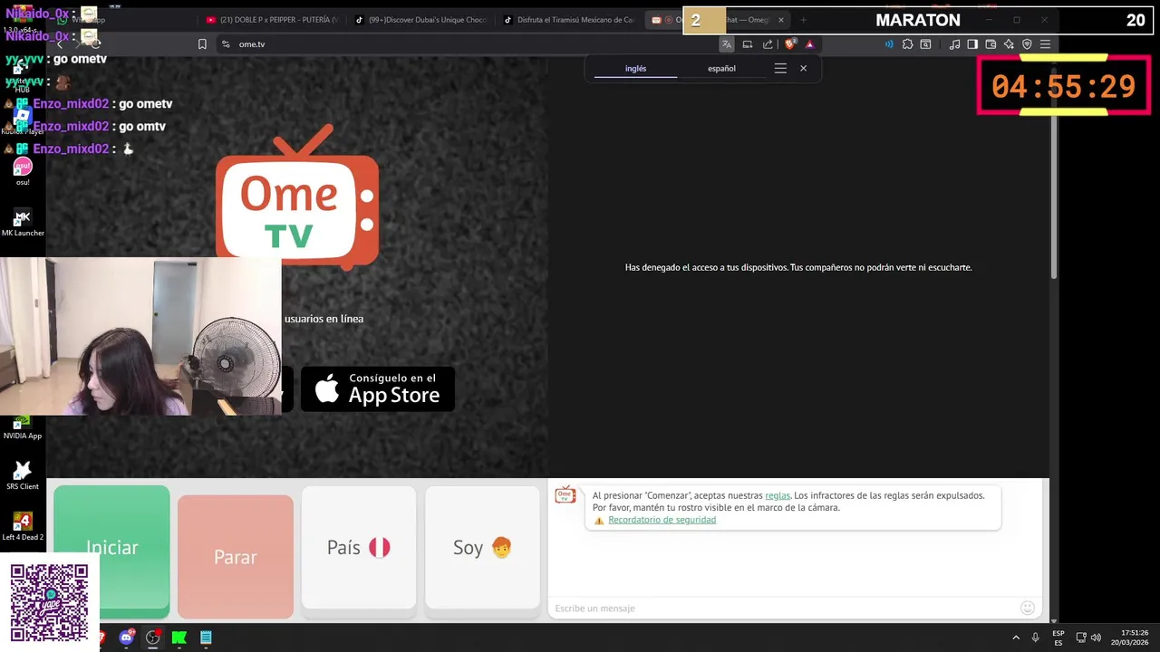
Task: Click the OmeTV avatar beside the chat notice
Action: click(x=565, y=494)
